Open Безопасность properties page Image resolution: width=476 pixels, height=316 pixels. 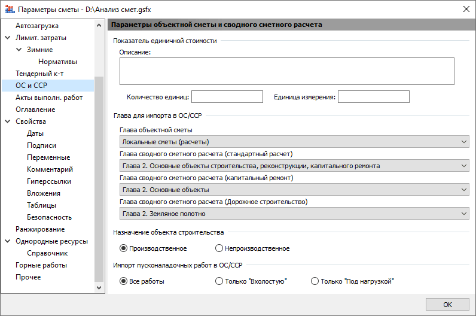click(x=49, y=217)
